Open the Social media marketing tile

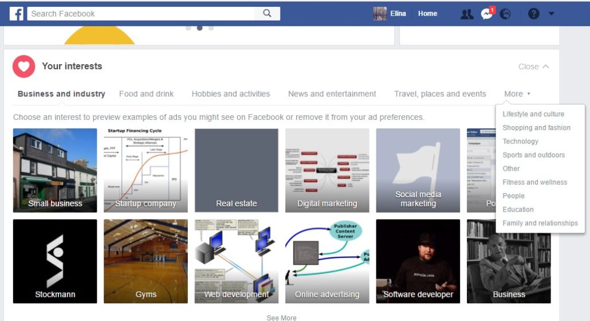(x=418, y=170)
